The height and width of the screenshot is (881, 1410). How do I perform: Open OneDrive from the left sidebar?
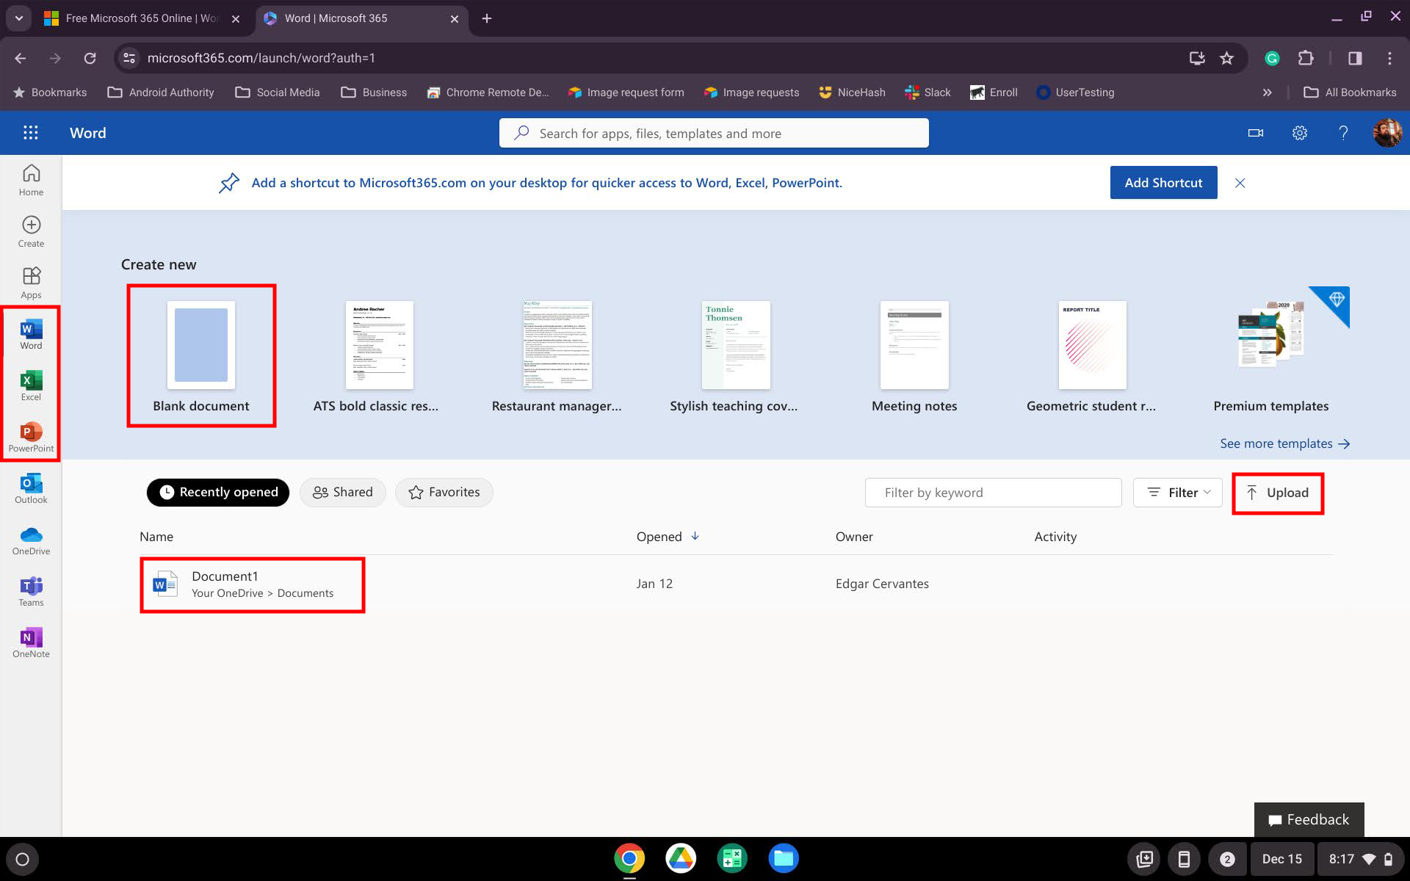click(31, 540)
